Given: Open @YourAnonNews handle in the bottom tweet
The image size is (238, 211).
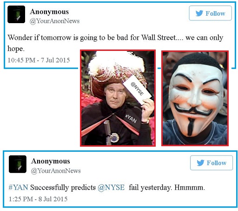Looking at the screenshot, I should click(56, 171).
